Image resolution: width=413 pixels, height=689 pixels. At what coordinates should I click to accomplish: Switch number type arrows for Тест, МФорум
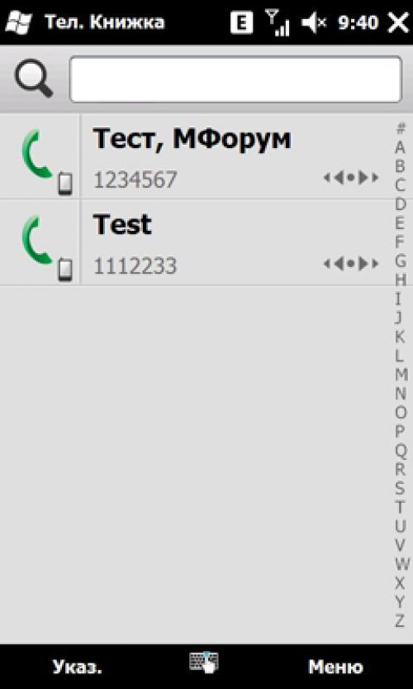pyautogui.click(x=351, y=178)
